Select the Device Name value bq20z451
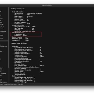This screenshot has width=94, height=94. [x=30, y=16]
